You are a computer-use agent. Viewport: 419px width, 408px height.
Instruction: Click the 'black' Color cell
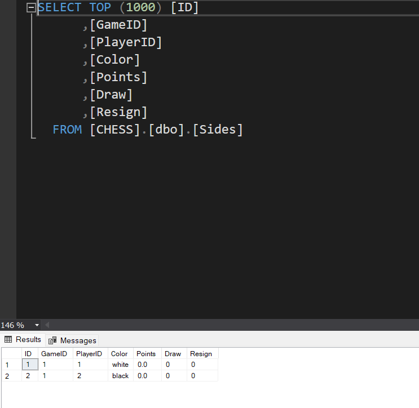[x=121, y=376]
